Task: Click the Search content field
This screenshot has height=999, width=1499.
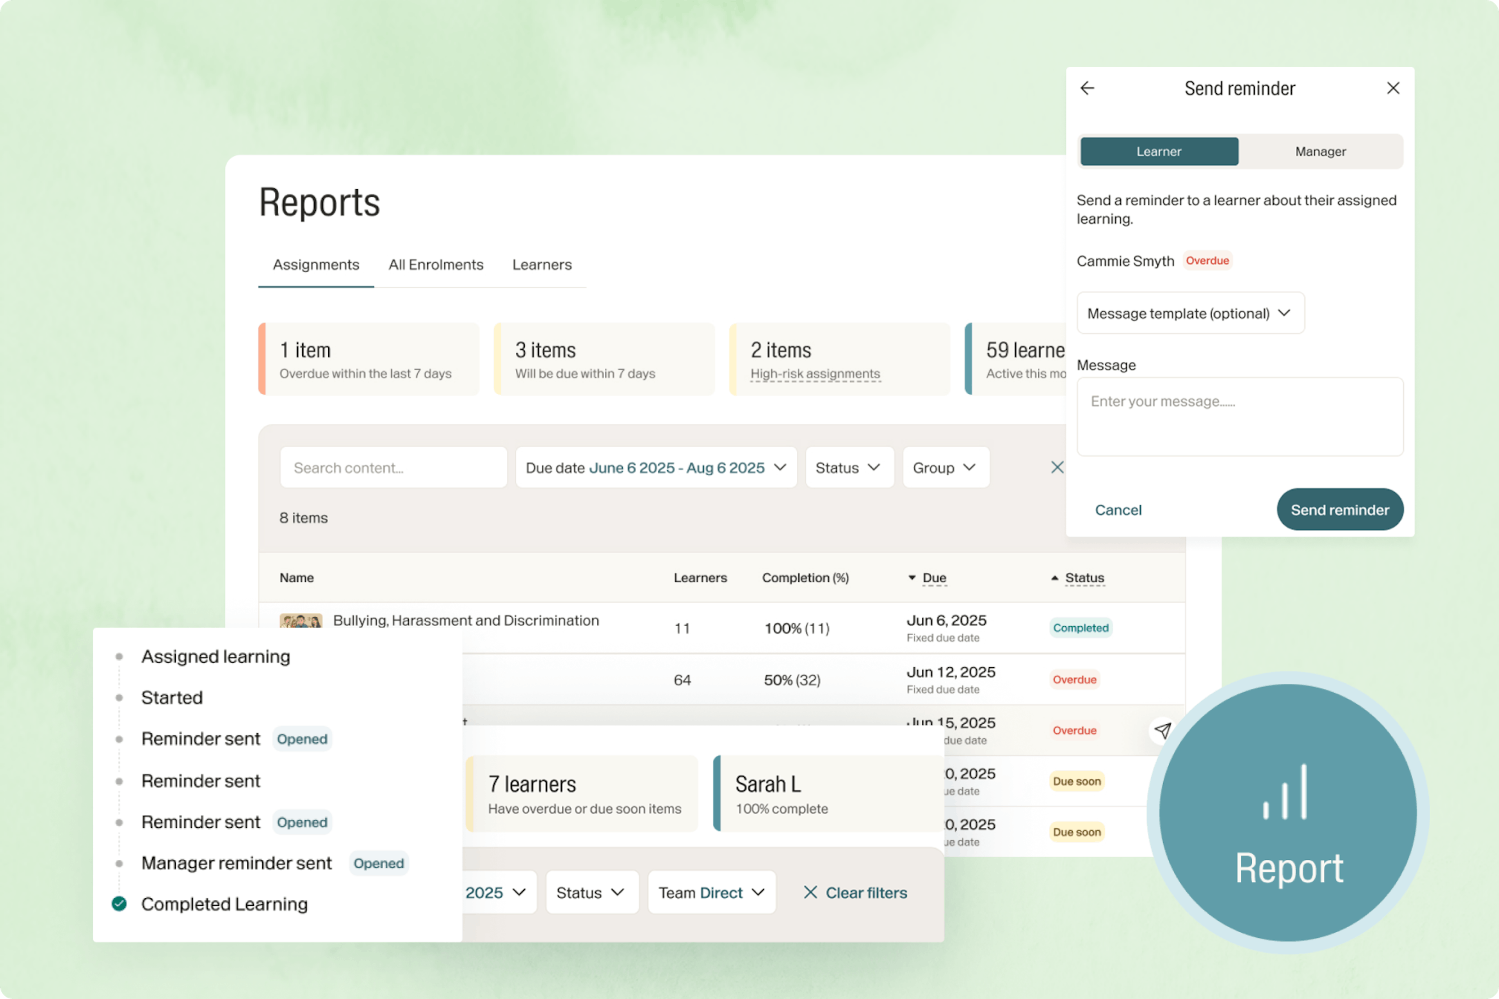Action: point(393,468)
